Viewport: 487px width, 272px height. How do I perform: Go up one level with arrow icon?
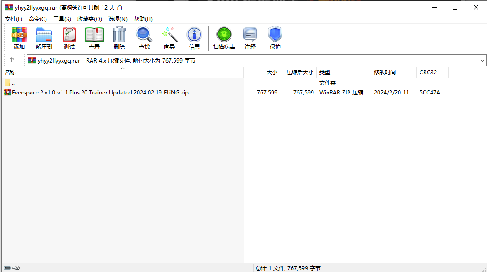pos(12,59)
